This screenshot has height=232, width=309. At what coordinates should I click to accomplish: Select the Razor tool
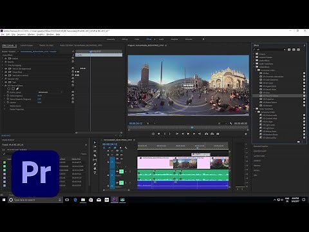coord(95,155)
